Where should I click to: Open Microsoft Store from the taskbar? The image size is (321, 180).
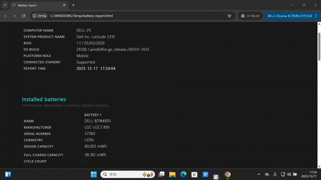(194, 174)
